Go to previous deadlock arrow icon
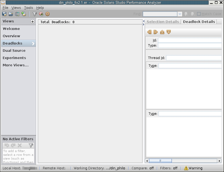The width and height of the screenshot is (224, 172). (x=149, y=32)
